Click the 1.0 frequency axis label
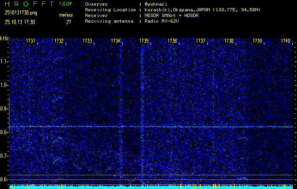 pyautogui.click(x=4, y=85)
